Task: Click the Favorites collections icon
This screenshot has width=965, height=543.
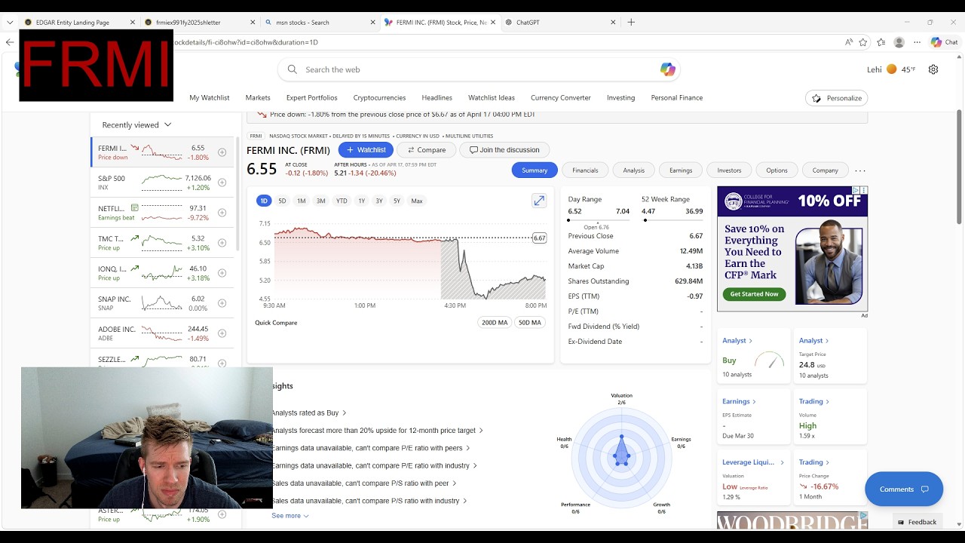Action: click(x=881, y=42)
